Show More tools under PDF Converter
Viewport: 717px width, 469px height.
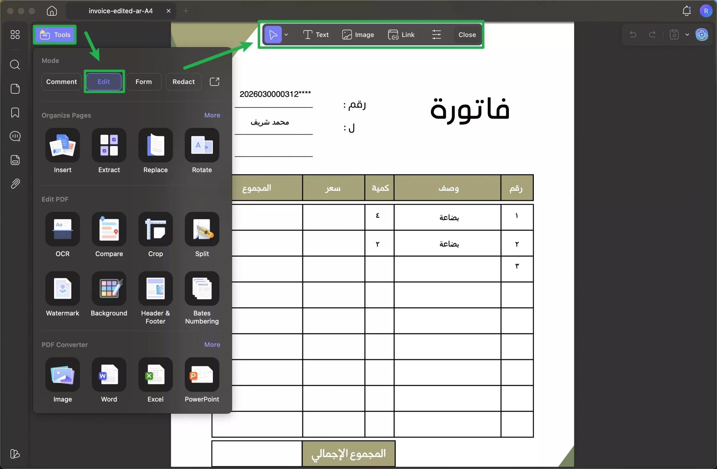click(x=212, y=344)
